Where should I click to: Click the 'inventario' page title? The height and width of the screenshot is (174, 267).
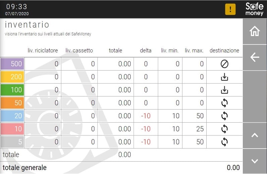(x=27, y=25)
